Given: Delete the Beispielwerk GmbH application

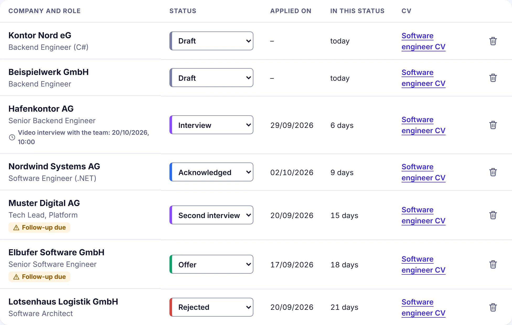Looking at the screenshot, I should (x=493, y=78).
